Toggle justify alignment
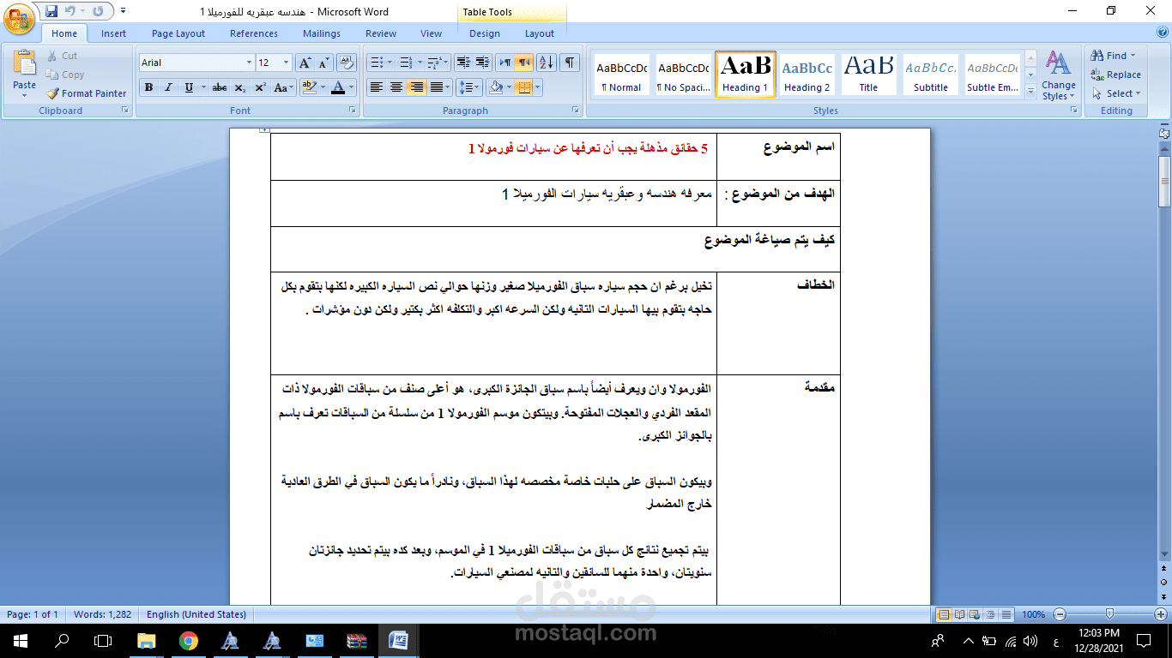1172x658 pixels. tap(436, 87)
